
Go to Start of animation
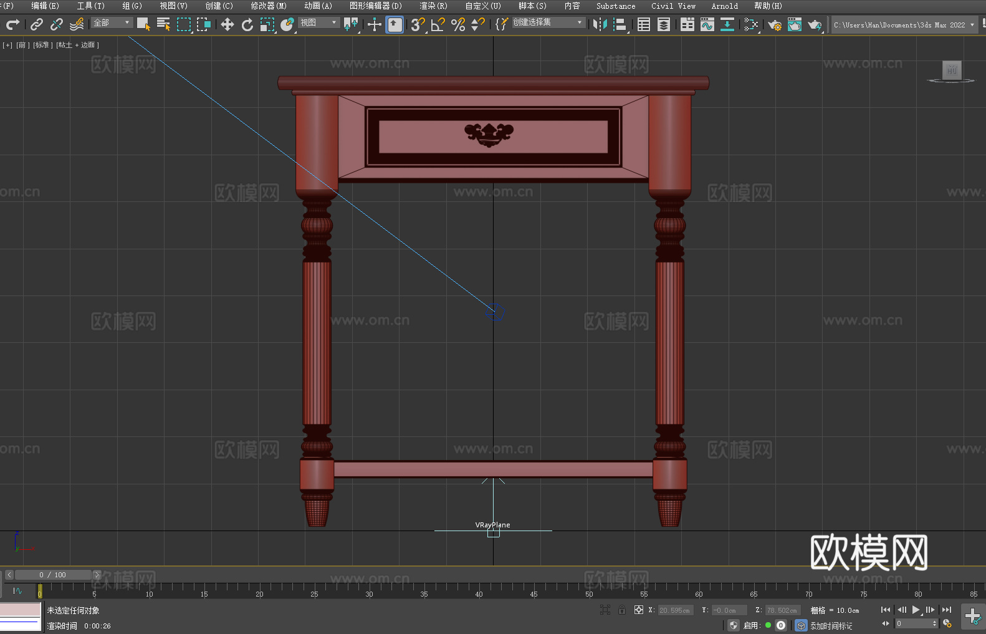(x=886, y=610)
